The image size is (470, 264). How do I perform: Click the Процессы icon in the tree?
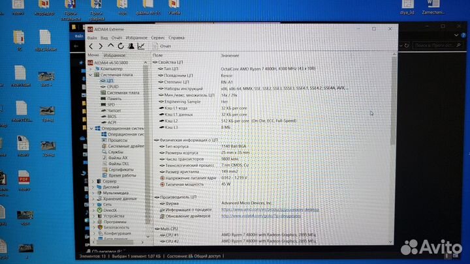(104, 140)
